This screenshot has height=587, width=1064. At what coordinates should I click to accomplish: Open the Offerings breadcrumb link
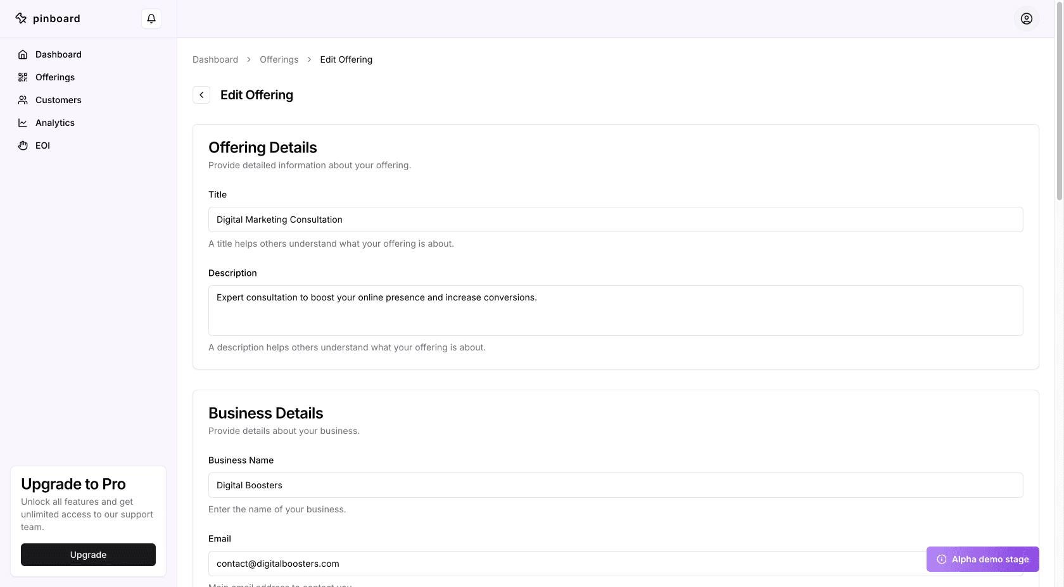tap(279, 59)
